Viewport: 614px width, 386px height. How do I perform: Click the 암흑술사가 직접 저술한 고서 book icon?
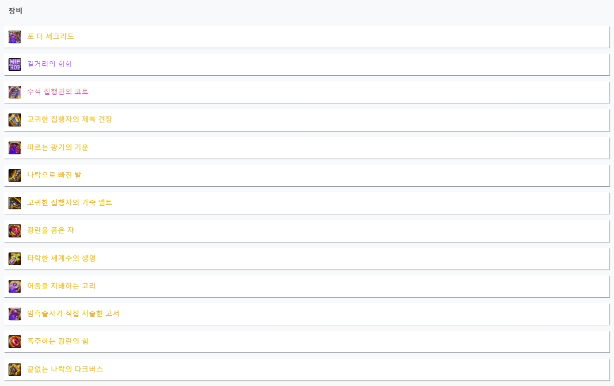(x=15, y=314)
